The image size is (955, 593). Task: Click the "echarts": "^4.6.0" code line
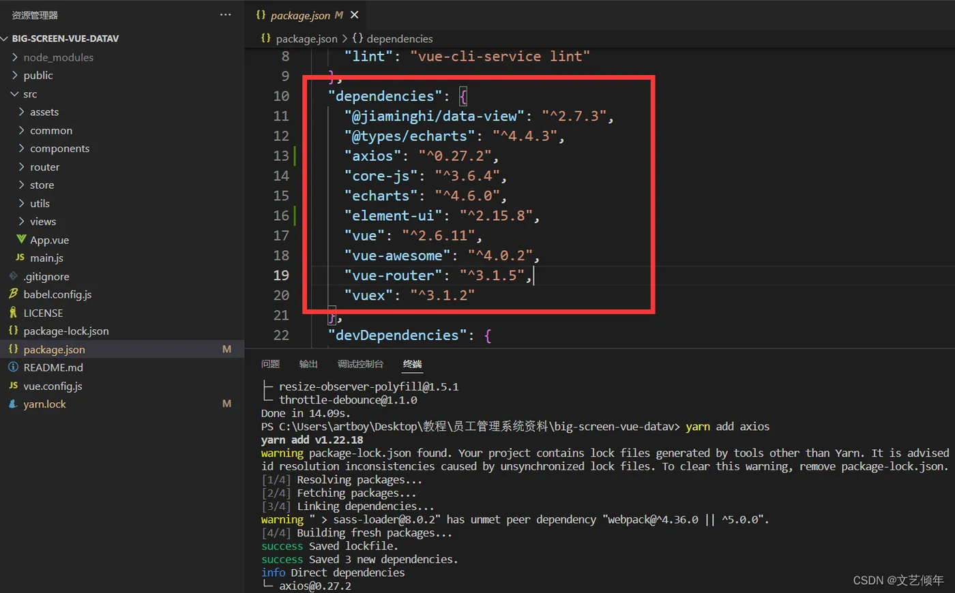tap(426, 196)
